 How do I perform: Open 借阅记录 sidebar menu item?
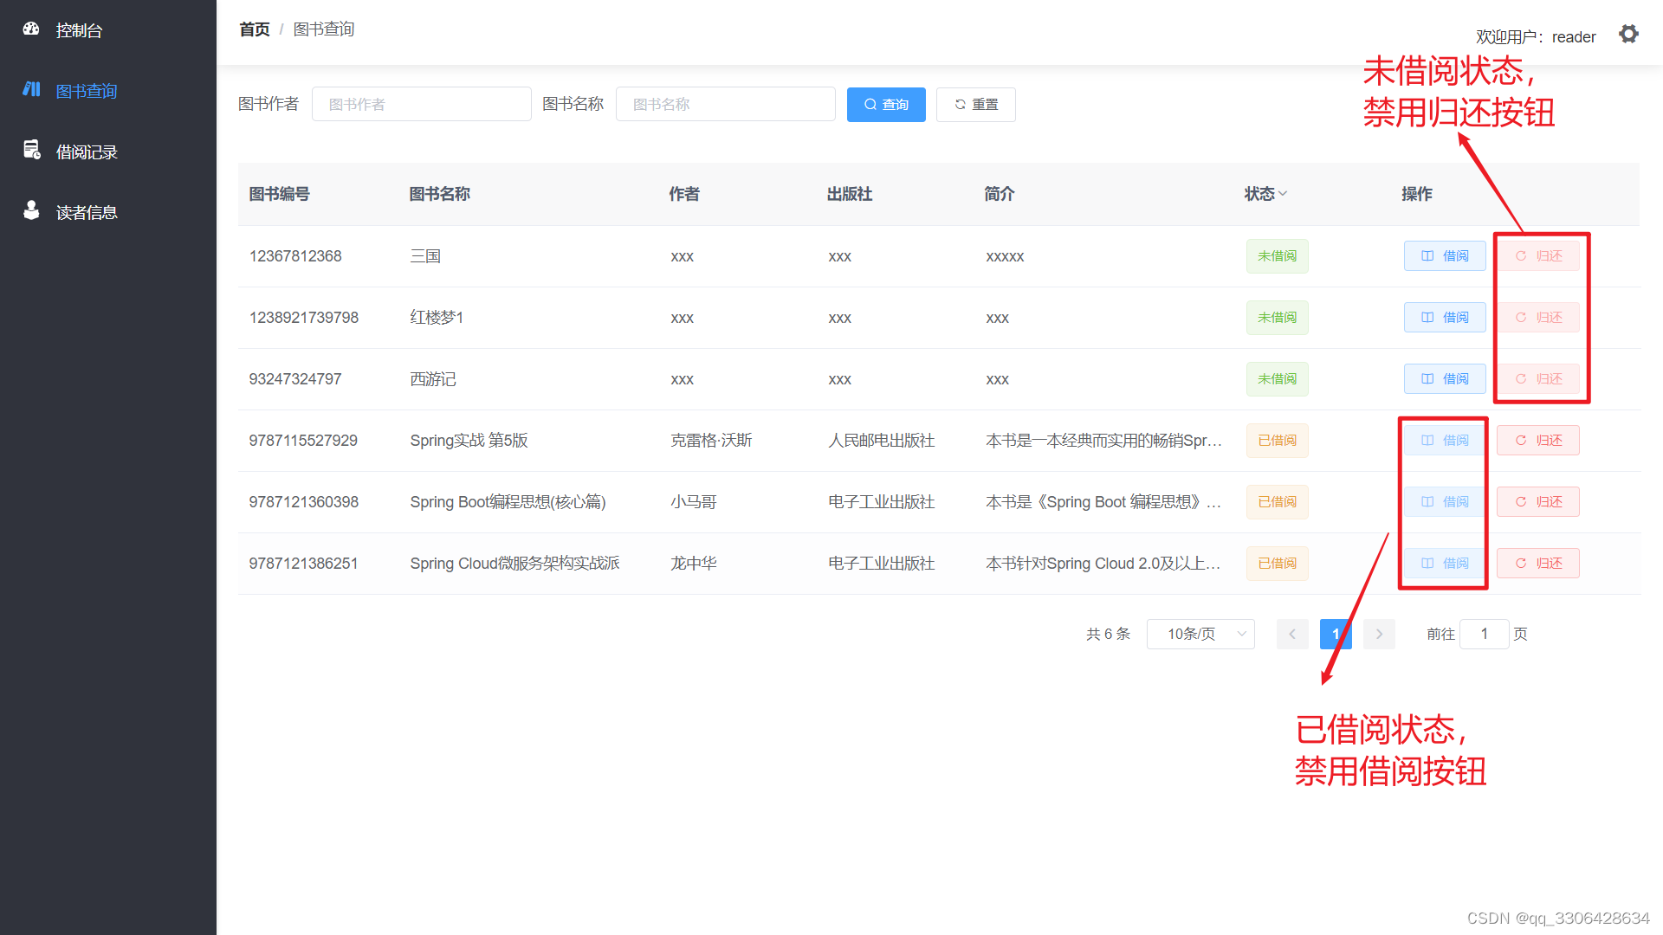coord(108,152)
